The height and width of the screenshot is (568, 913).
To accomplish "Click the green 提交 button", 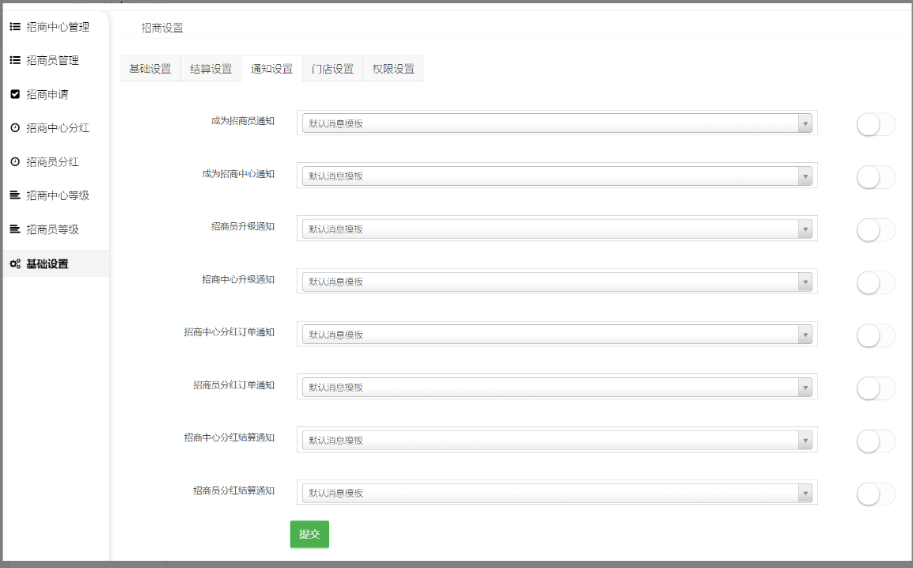I will click(x=309, y=534).
